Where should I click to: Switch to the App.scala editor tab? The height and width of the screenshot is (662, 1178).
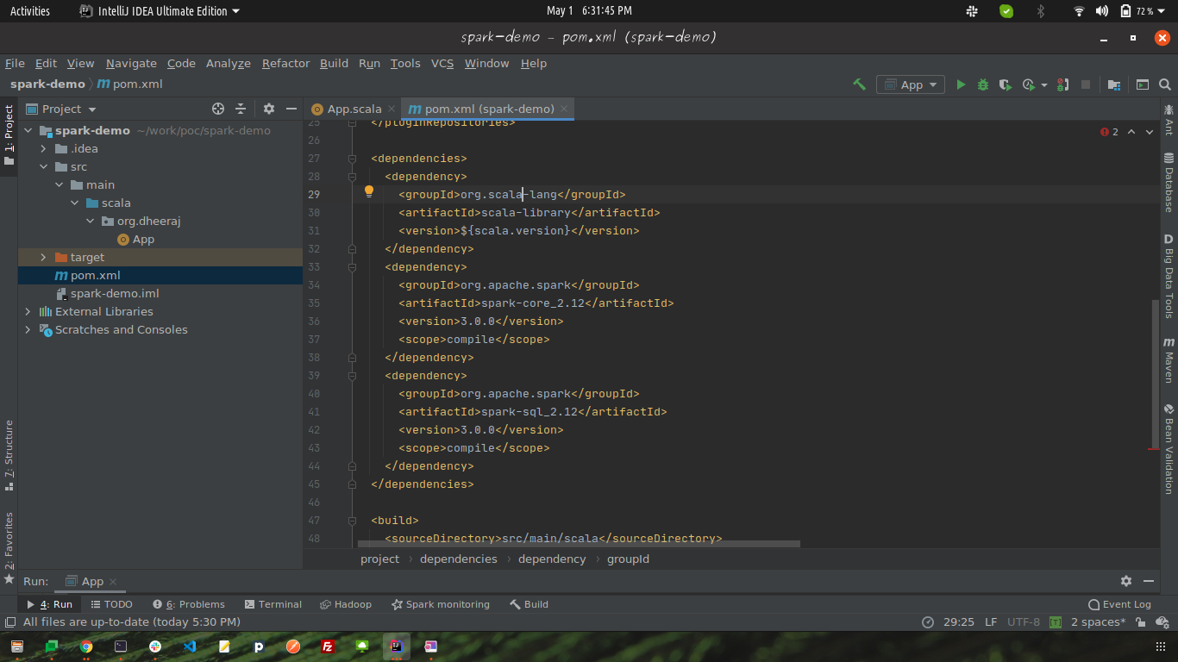coord(354,109)
